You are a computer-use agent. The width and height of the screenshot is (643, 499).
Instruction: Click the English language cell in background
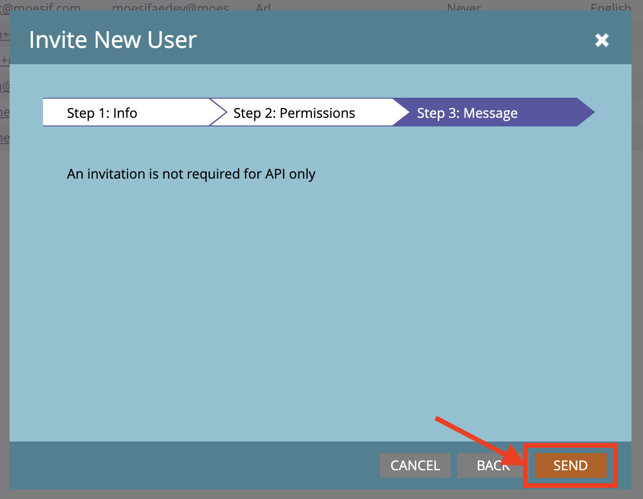610,7
